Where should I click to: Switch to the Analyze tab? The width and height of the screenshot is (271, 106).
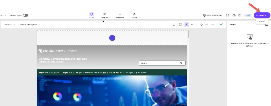(134, 15)
